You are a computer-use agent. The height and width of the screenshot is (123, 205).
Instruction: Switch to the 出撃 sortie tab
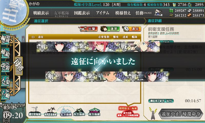[x=88, y=29]
